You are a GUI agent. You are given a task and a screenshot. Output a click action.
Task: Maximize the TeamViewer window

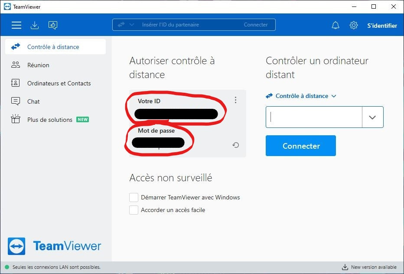pyautogui.click(x=374, y=7)
